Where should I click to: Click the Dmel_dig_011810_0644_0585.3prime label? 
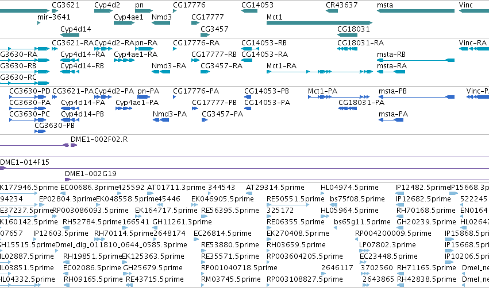121,245
